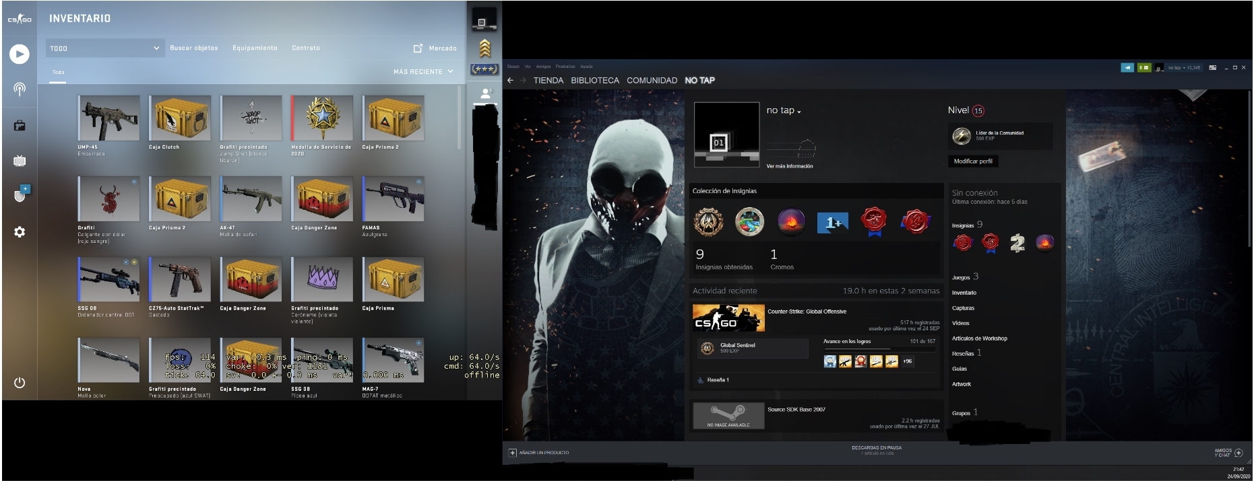
Task: Select the Contrato tab in inventory
Action: click(306, 48)
